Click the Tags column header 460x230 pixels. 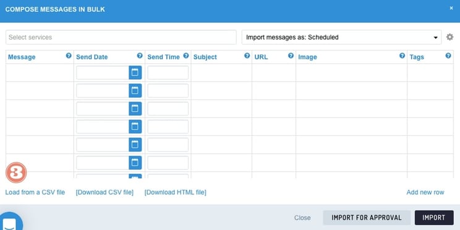(417, 57)
